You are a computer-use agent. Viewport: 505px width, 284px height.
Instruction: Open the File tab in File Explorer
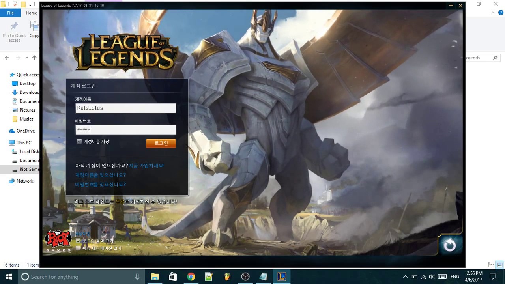click(x=10, y=13)
